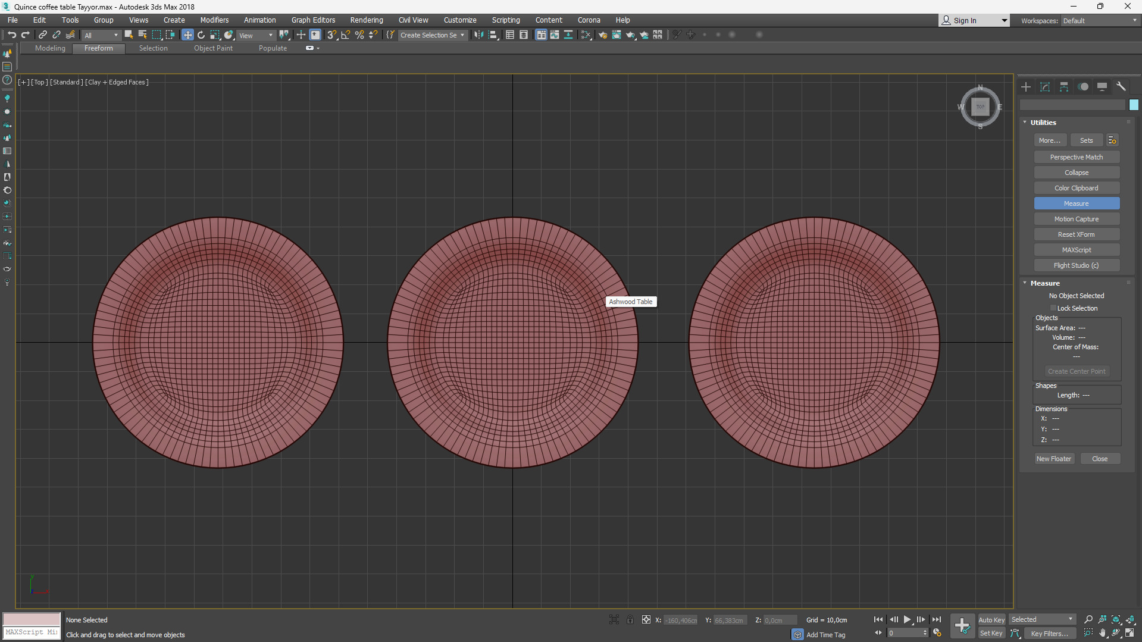This screenshot has height=642, width=1142.
Task: Open the Rendering menu
Action: click(x=367, y=20)
